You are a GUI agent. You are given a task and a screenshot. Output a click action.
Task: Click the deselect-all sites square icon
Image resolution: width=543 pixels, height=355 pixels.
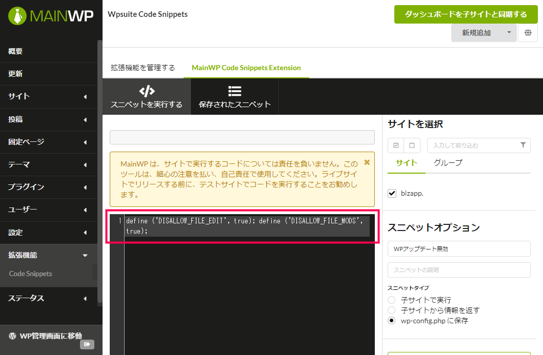pyautogui.click(x=412, y=145)
